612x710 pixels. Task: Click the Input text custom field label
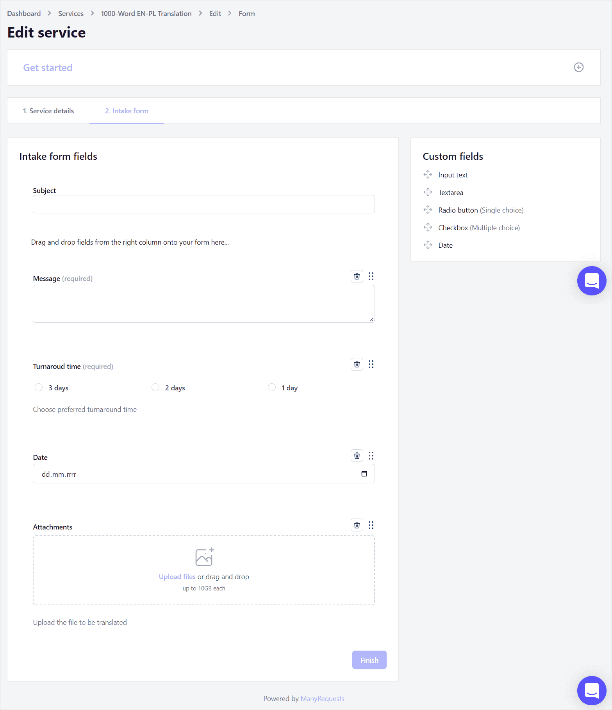pos(453,175)
